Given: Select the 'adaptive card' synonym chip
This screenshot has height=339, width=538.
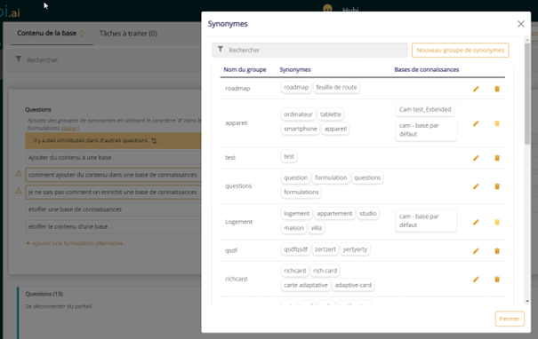Looking at the screenshot, I should (x=353, y=285).
